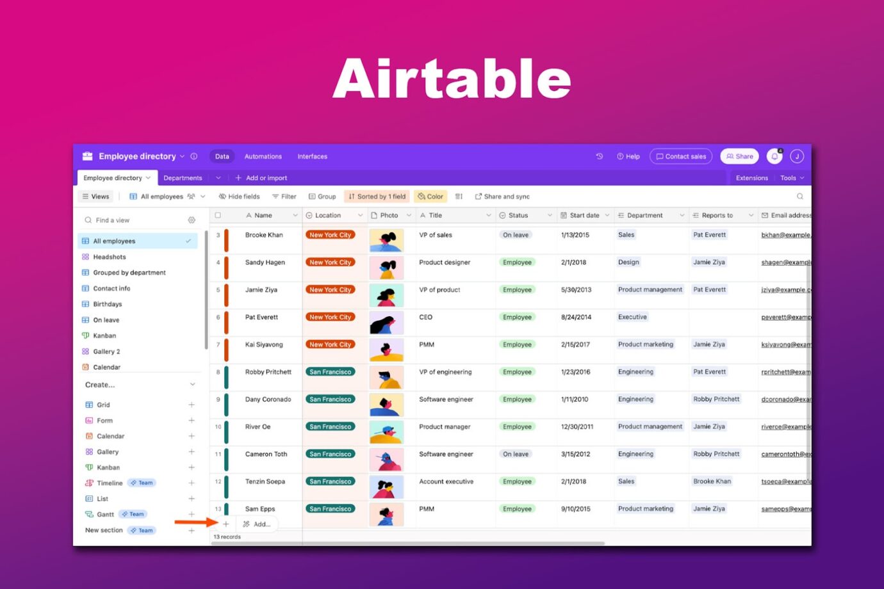Add a Timeline view with its plus
Viewport: 884px width, 589px height.
pos(192,483)
